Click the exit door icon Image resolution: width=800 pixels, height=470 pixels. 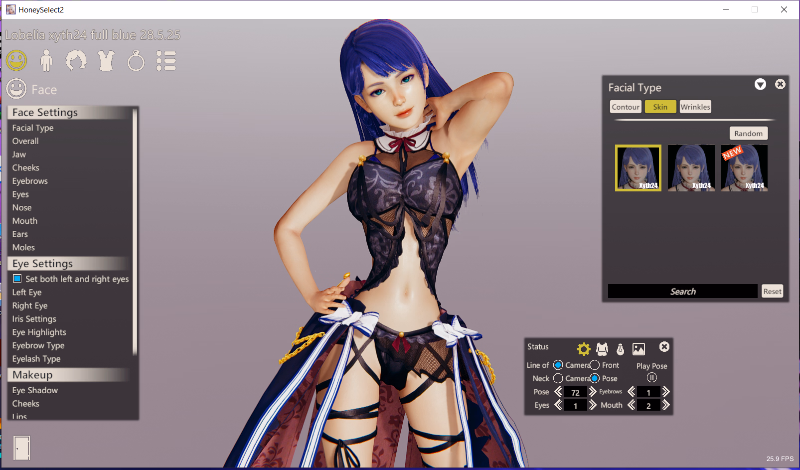21,448
